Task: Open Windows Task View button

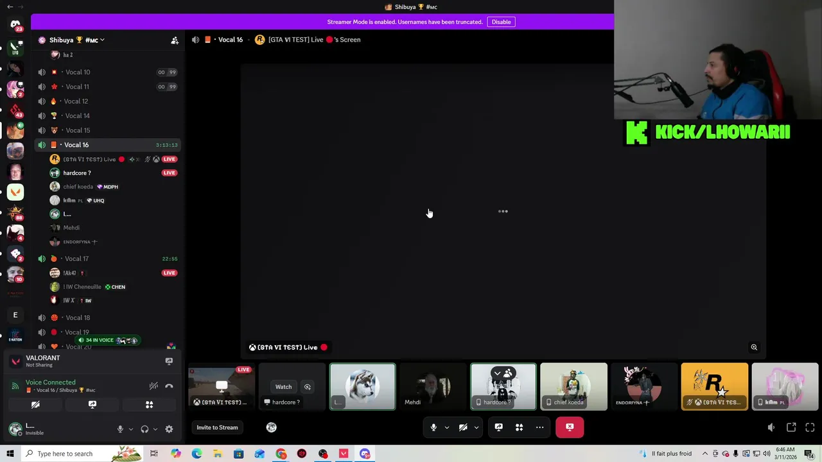Action: point(154,454)
